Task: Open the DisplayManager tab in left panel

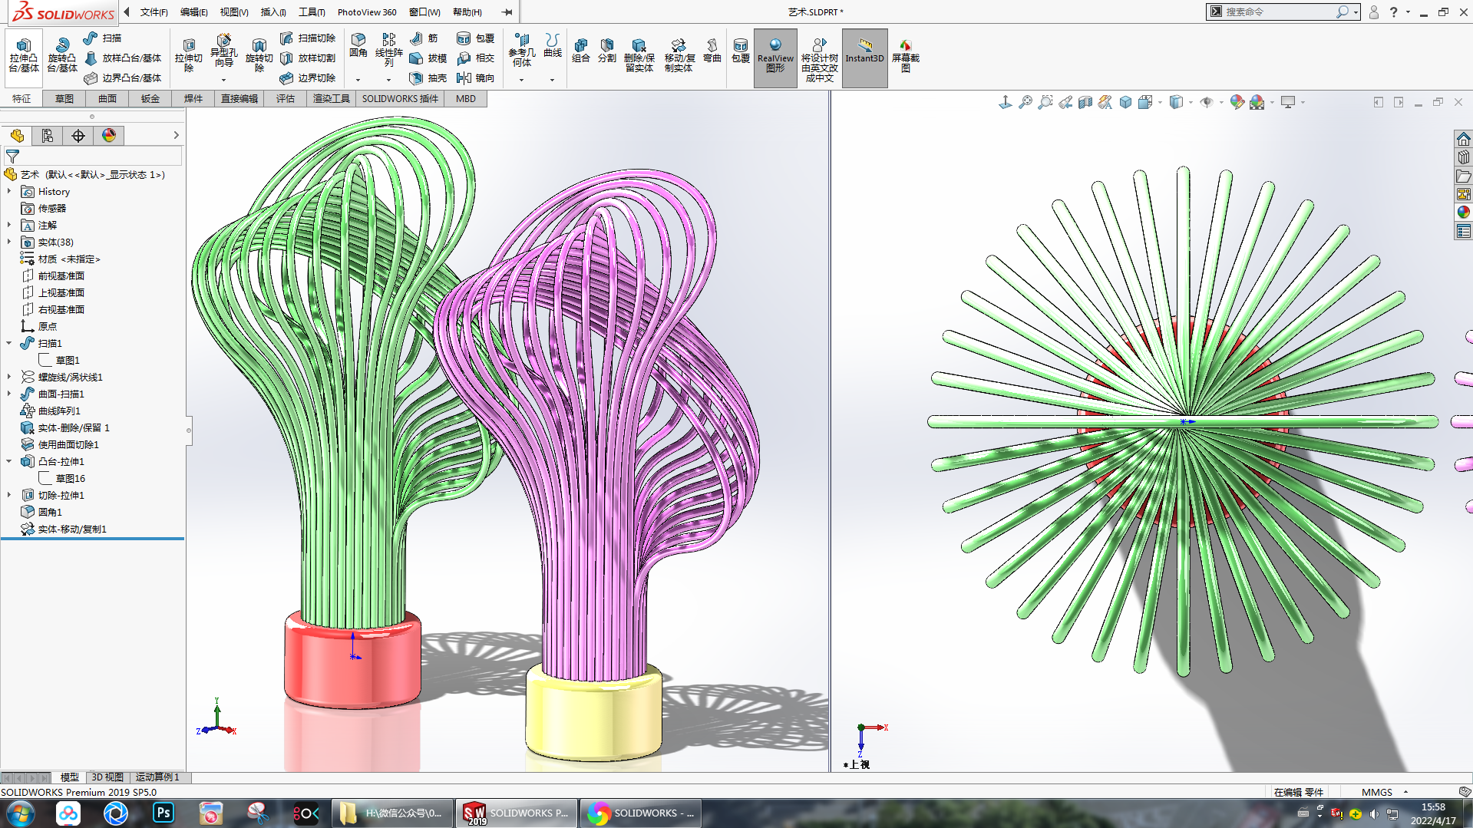Action: point(109,136)
